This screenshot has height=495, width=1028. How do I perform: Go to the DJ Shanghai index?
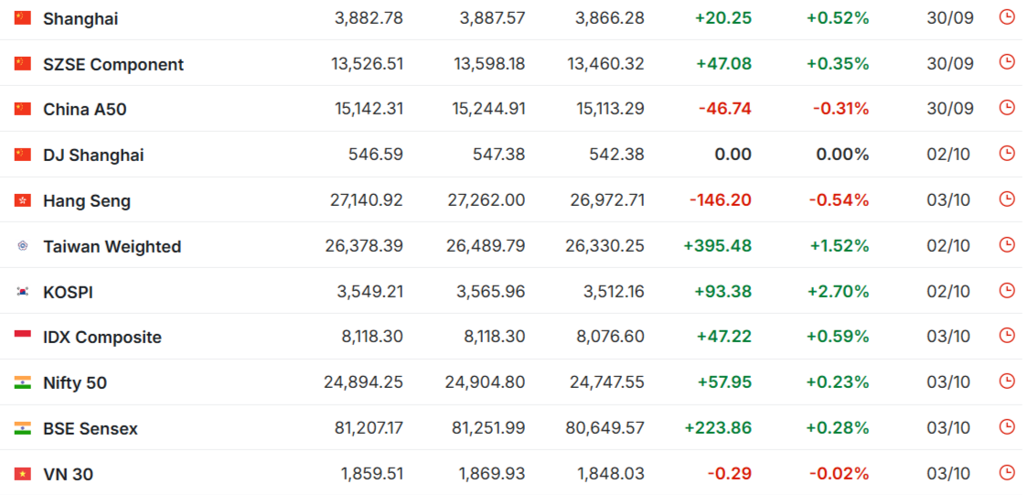coord(93,156)
